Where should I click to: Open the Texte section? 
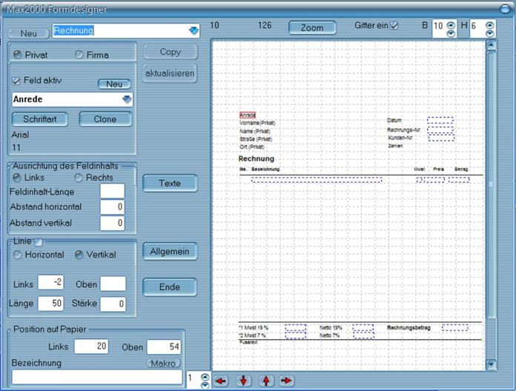coord(170,183)
